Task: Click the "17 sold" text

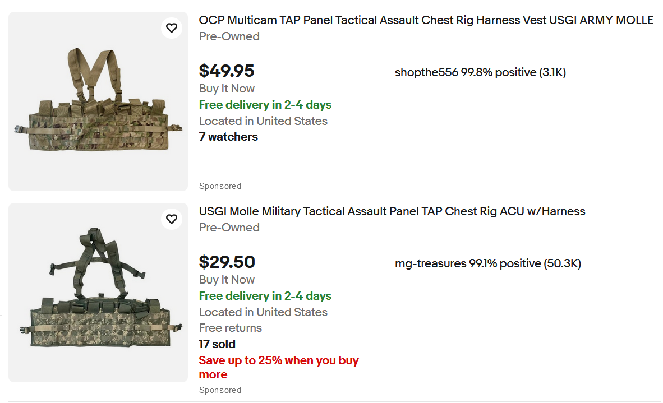Action: click(217, 344)
